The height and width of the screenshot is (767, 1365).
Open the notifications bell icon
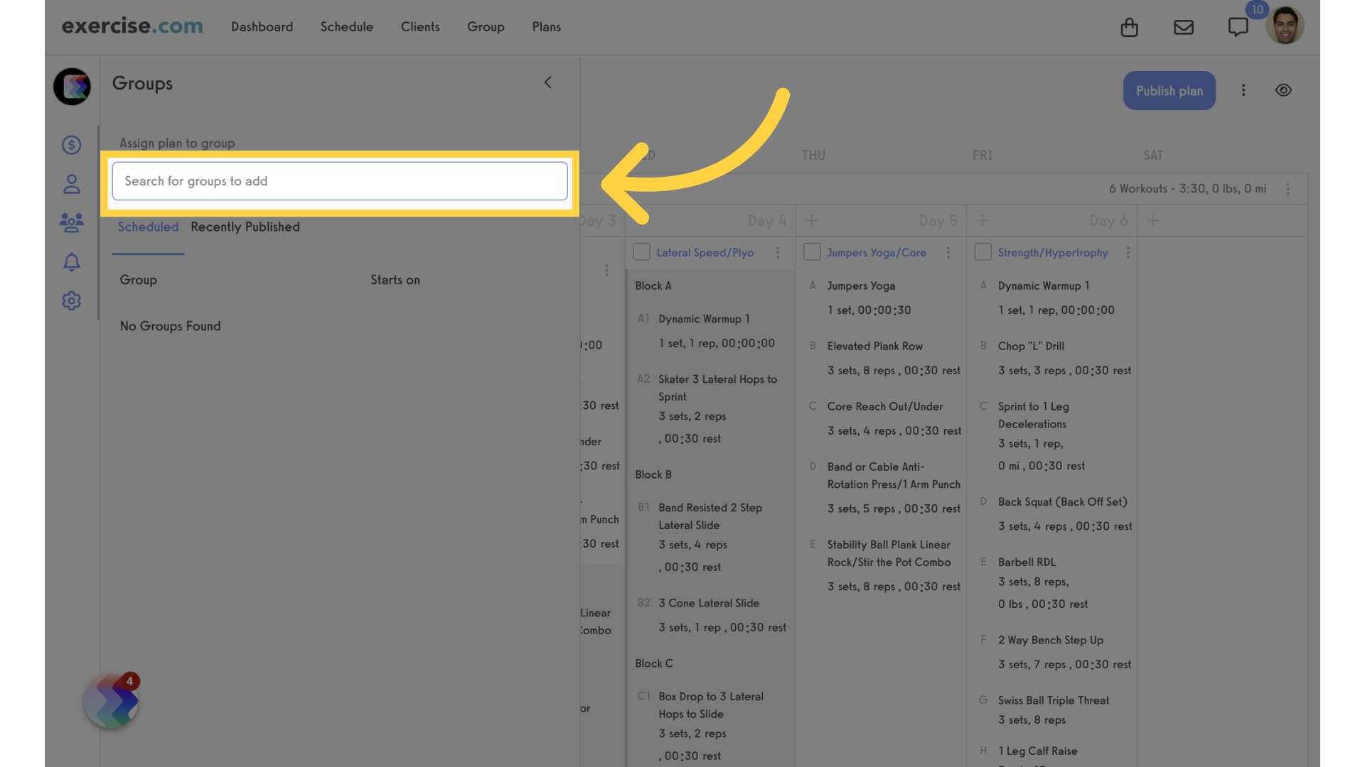pyautogui.click(x=71, y=262)
